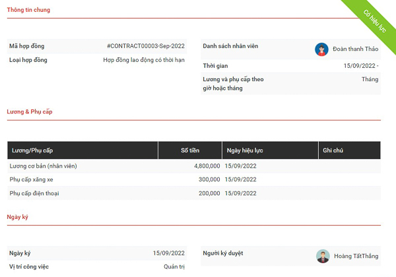
Task: Click the approver name Hoàng Tất Thắng
Action: pyautogui.click(x=356, y=256)
